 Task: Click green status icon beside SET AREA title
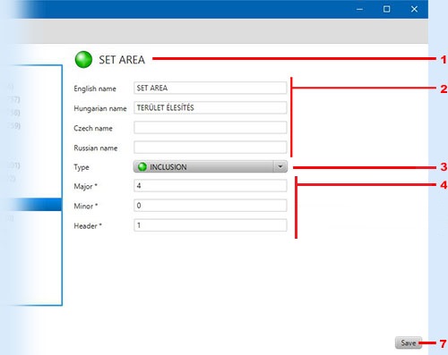pyautogui.click(x=83, y=59)
